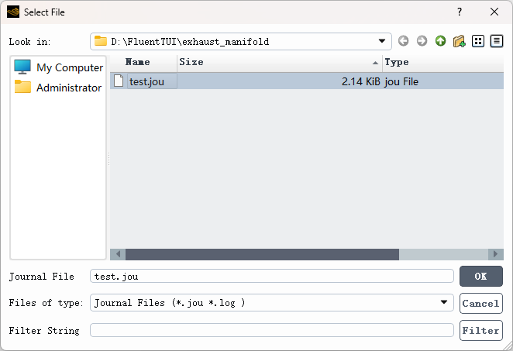Click the Cancel button
This screenshot has height=351, width=513.
480,303
